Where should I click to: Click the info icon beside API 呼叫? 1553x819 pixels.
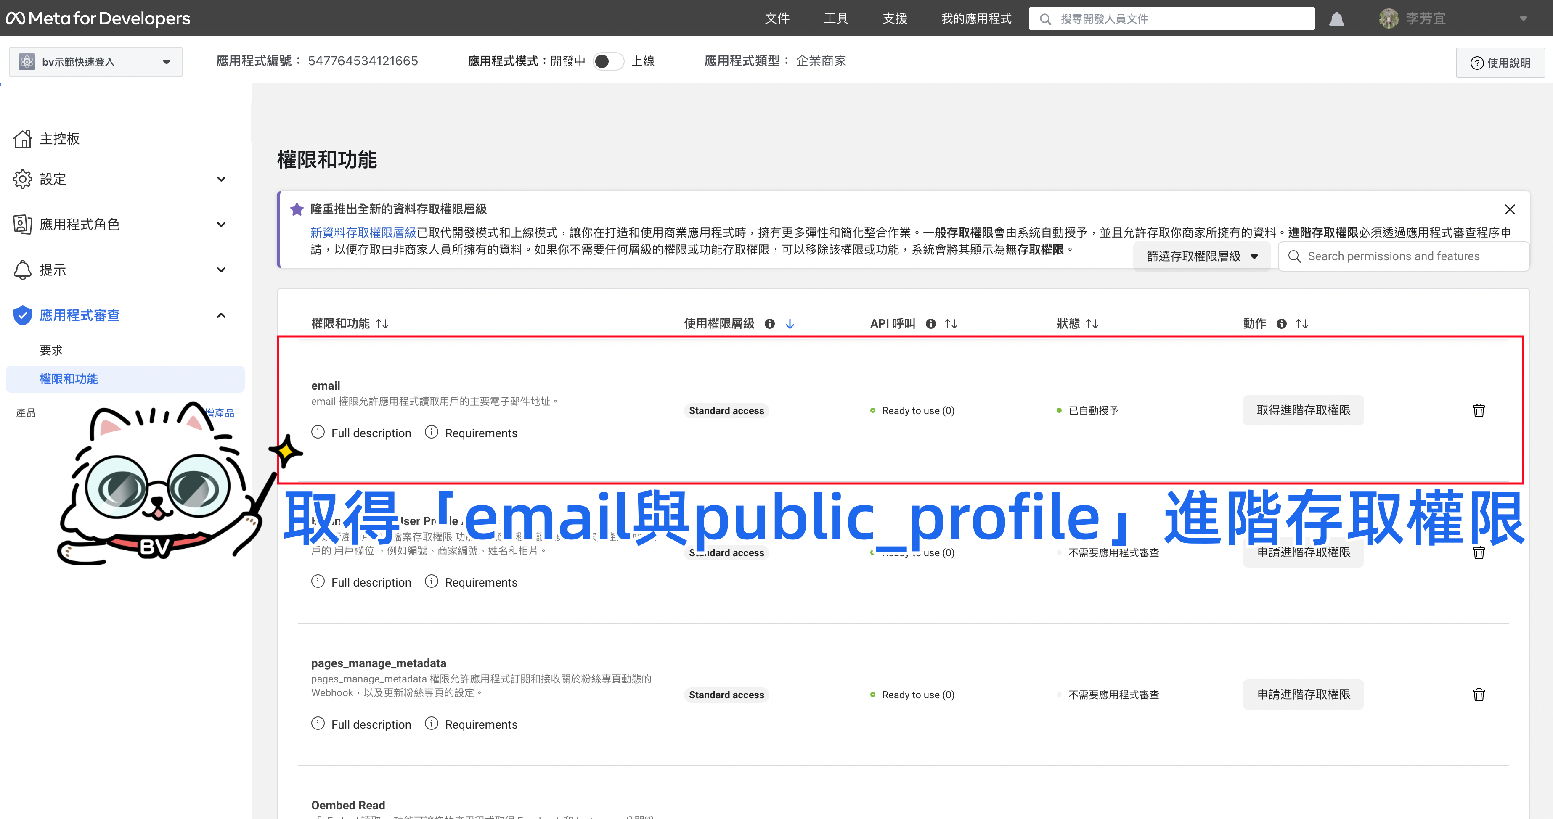[931, 324]
